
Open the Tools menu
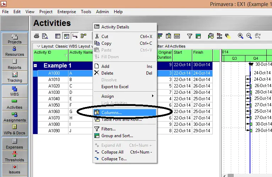(x=86, y=12)
